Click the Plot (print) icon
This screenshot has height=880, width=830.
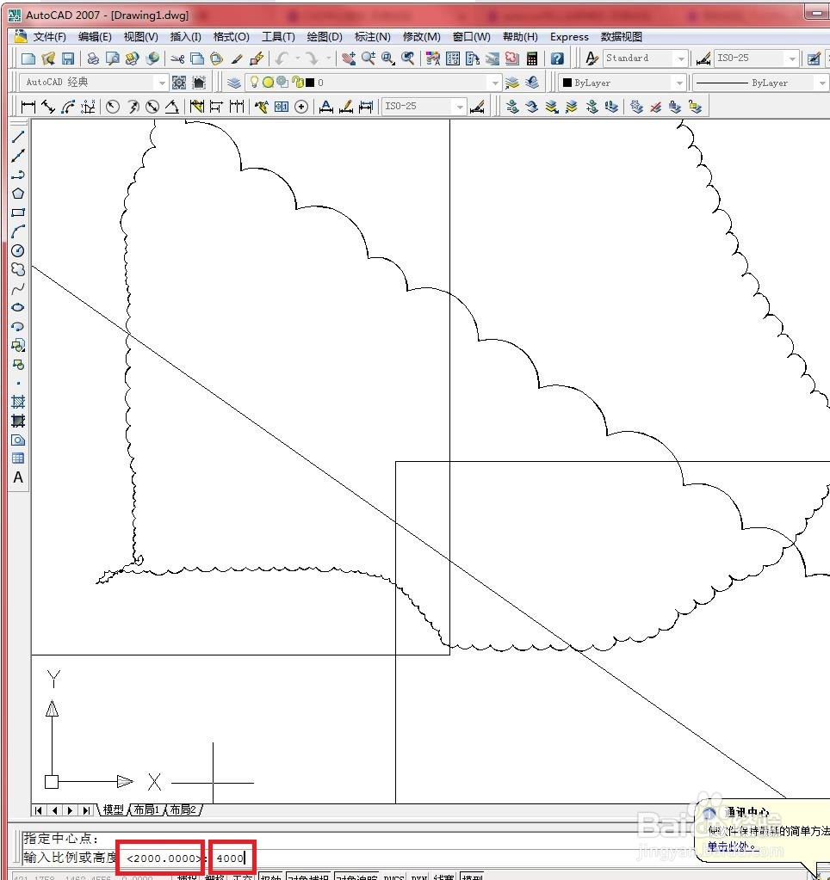click(x=93, y=58)
